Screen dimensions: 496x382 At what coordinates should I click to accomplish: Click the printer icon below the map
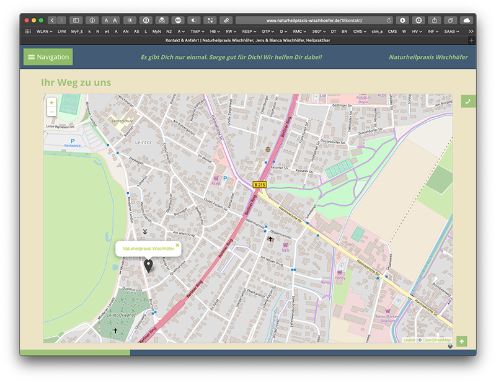(x=450, y=346)
